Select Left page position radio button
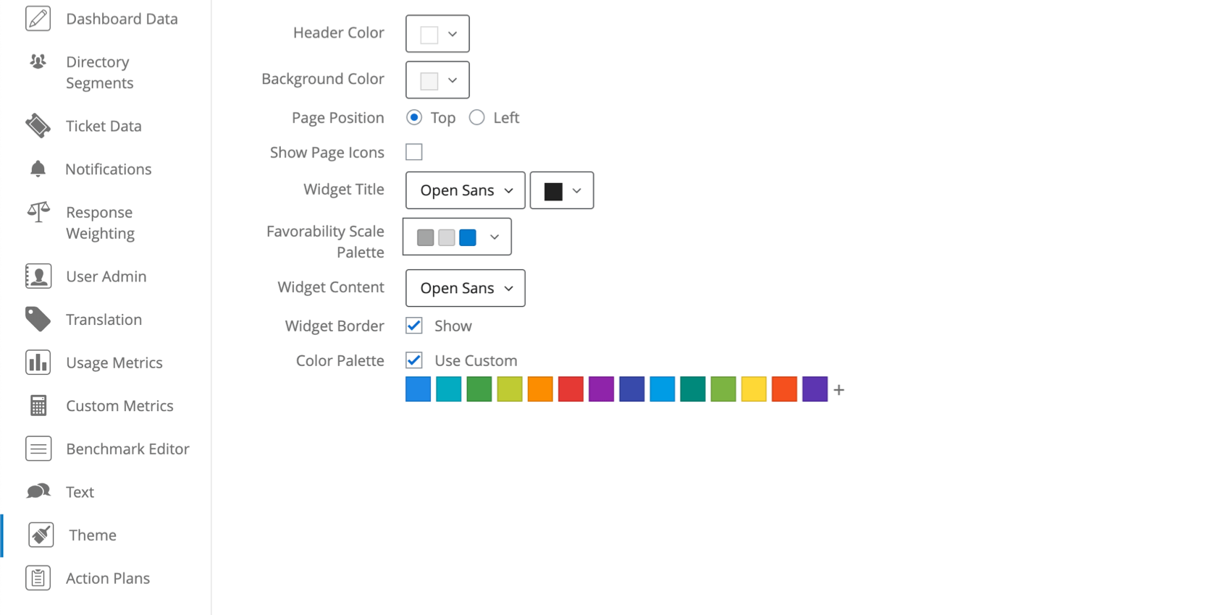 point(476,117)
